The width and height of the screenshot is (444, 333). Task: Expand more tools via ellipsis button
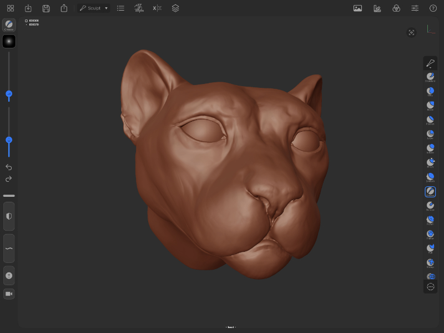point(431,287)
